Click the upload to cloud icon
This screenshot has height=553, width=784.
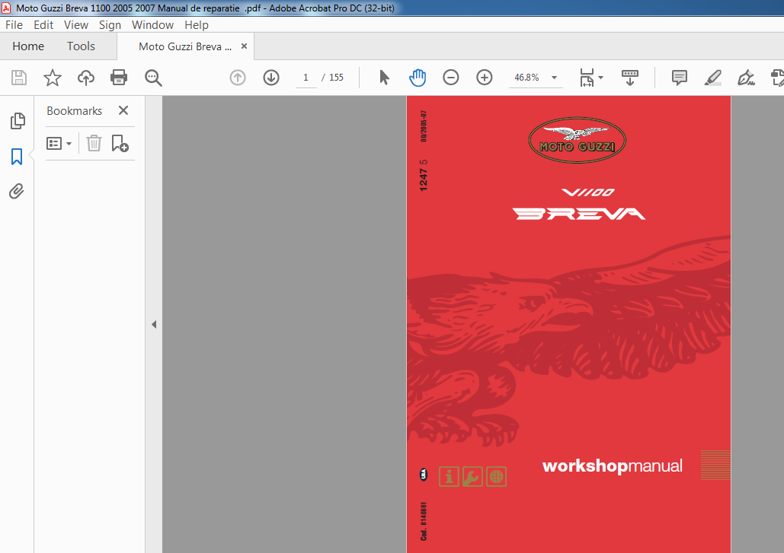pyautogui.click(x=86, y=78)
